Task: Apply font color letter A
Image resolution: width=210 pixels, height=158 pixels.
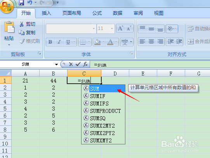Action: point(110,42)
